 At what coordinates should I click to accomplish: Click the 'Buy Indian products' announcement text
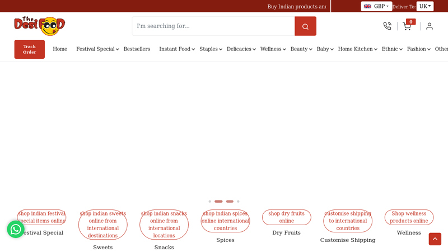297,7
